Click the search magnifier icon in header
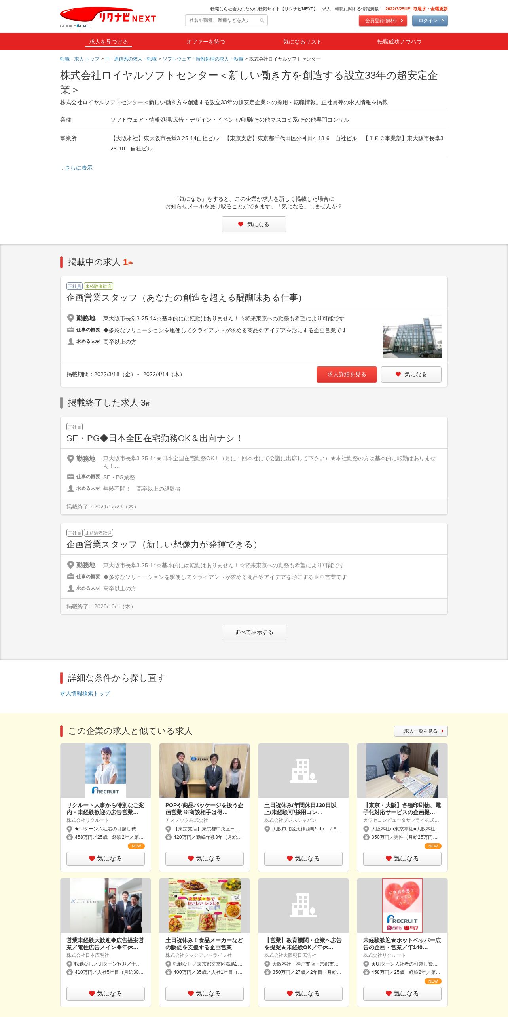The height and width of the screenshot is (1017, 508). click(262, 20)
